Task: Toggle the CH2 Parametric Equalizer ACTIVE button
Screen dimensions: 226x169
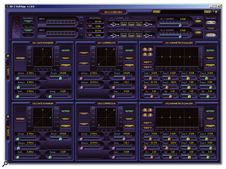Action: click(x=210, y=111)
